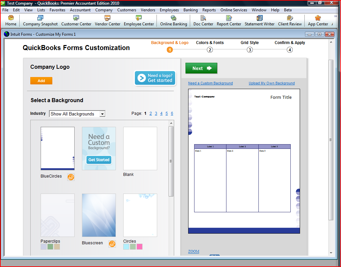Screen dimensions: 341x267
Task: Select the Background & Logo step
Action: (170, 46)
